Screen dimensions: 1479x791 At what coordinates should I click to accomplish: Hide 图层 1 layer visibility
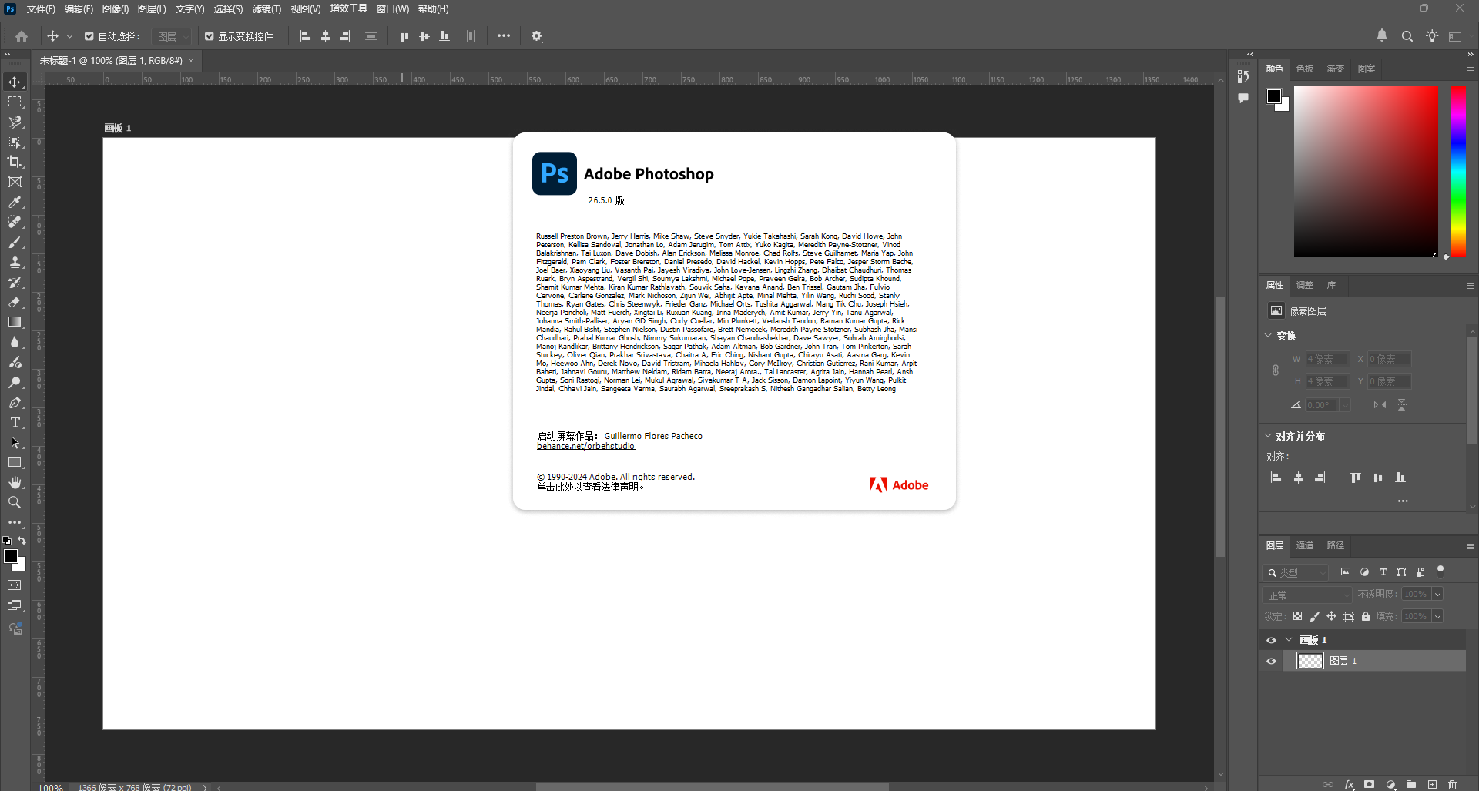point(1271,661)
